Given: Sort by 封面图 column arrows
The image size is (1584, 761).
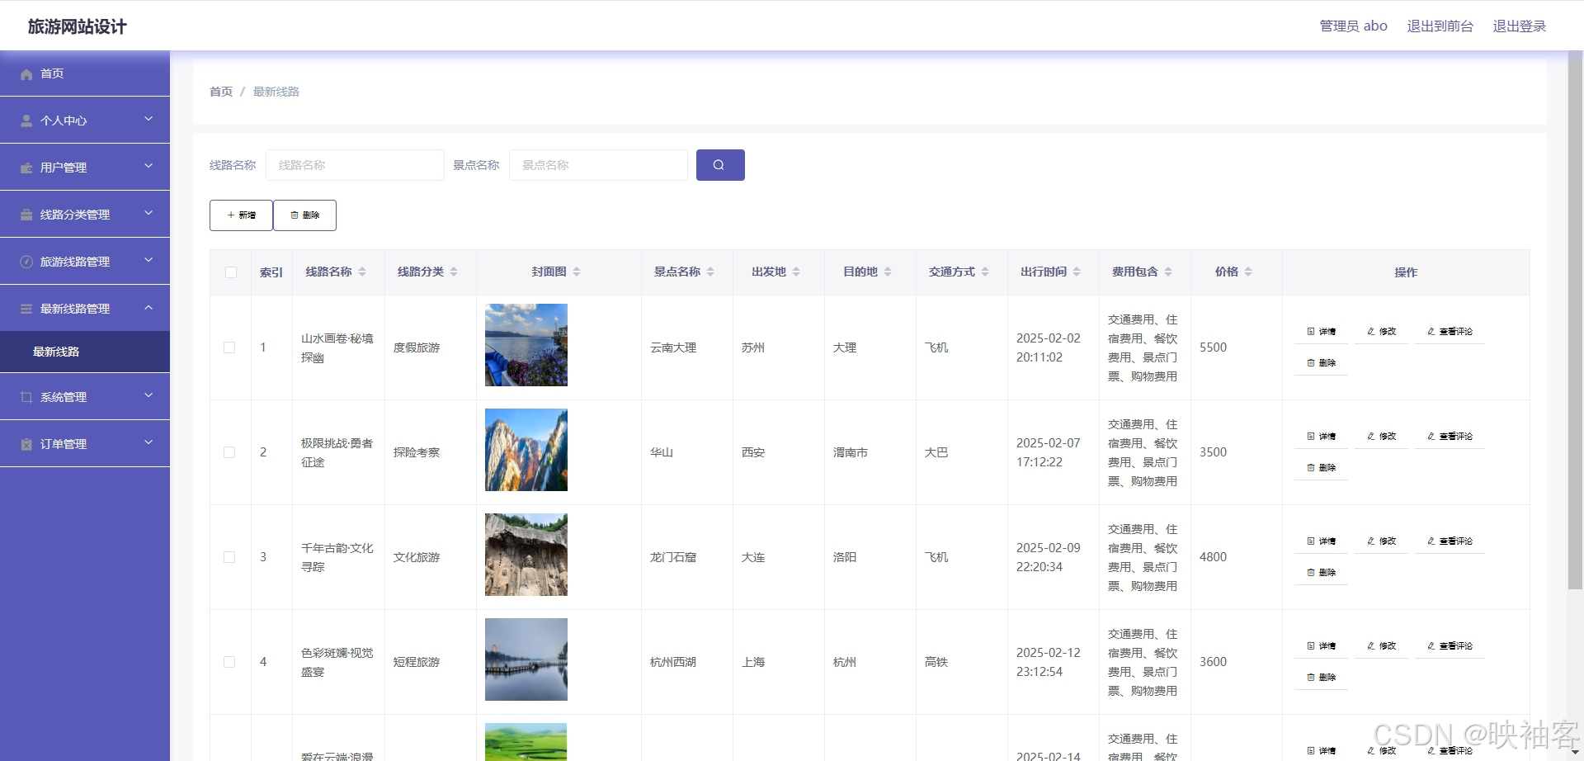Looking at the screenshot, I should [x=577, y=272].
